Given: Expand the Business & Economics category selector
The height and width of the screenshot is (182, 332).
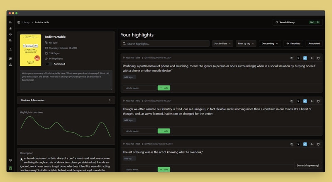Looking at the screenshot, I should point(66,100).
